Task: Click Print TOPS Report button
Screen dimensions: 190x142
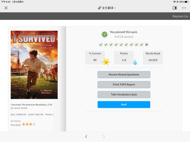Action: tap(124, 84)
